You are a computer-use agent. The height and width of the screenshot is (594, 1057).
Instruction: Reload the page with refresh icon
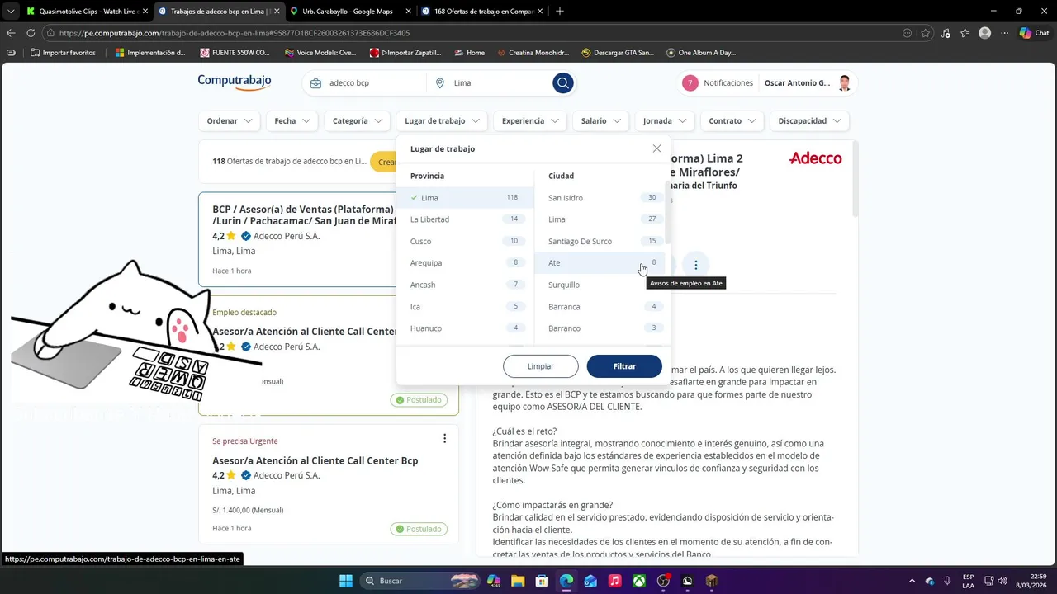tap(31, 33)
